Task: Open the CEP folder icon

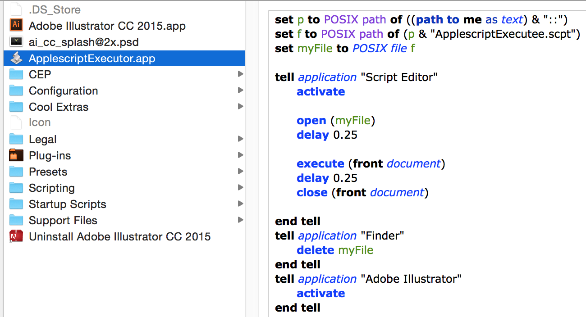Action: [x=16, y=74]
